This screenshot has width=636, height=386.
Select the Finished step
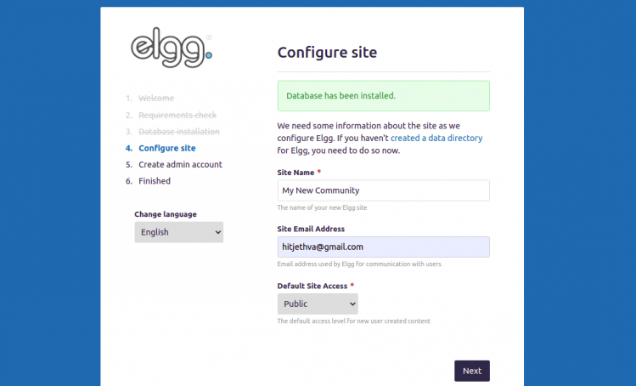coord(155,181)
